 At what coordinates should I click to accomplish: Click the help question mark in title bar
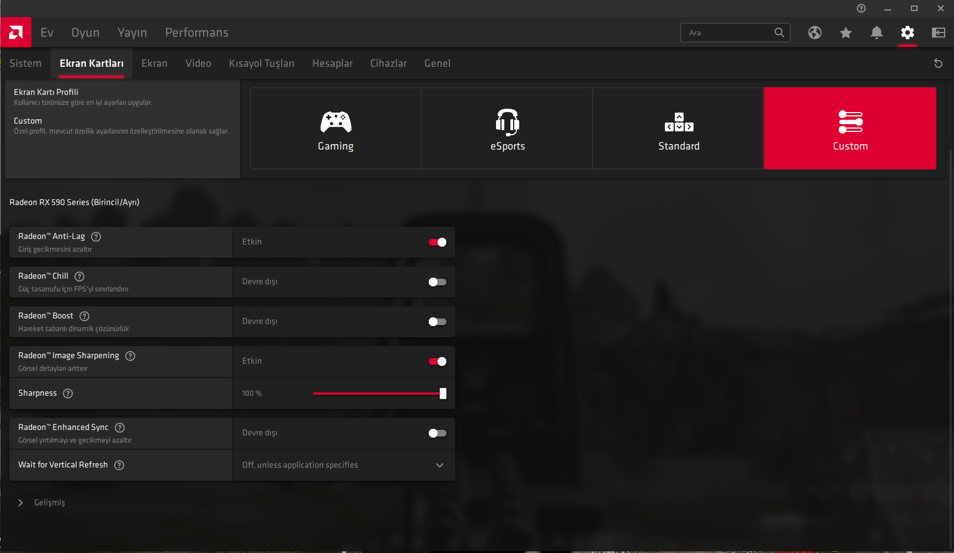(861, 8)
